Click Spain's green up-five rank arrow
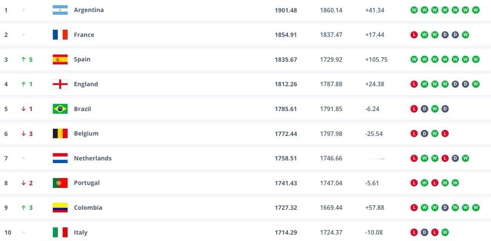The width and height of the screenshot is (491, 241). tap(23, 59)
